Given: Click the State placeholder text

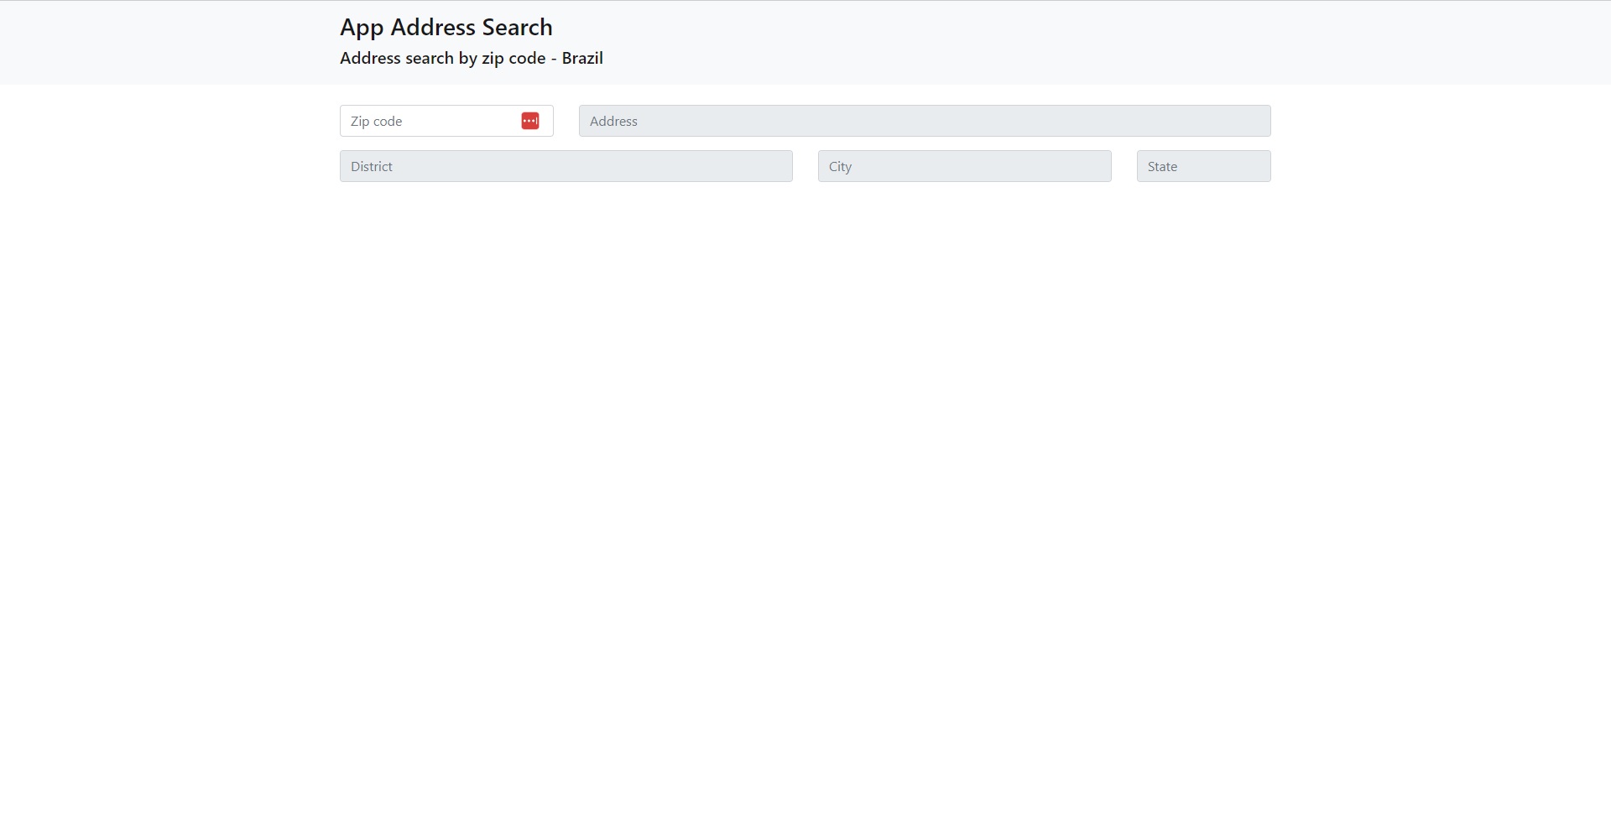Looking at the screenshot, I should tap(1161, 166).
